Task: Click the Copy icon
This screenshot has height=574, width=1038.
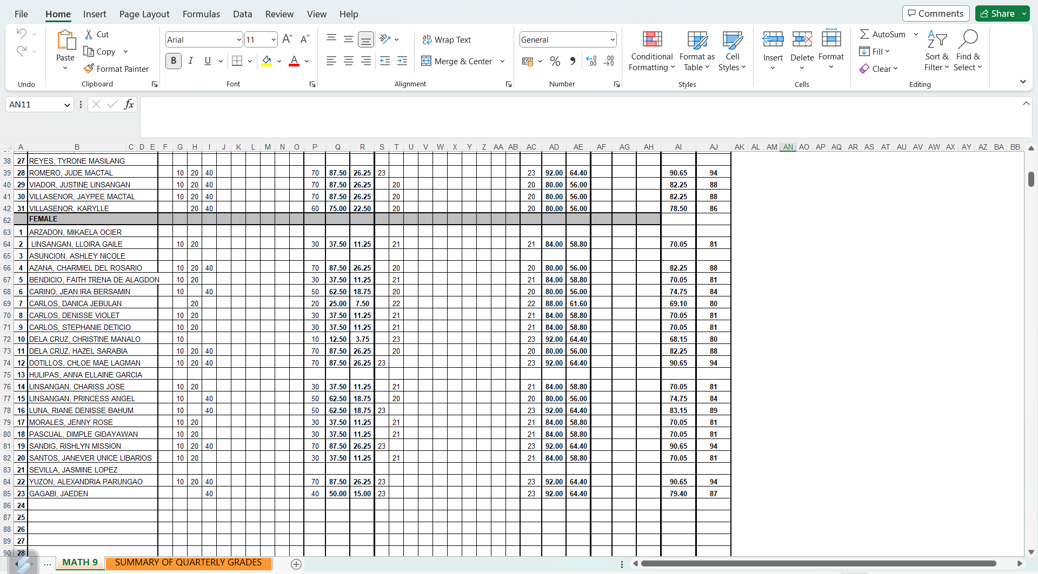Action: tap(89, 51)
